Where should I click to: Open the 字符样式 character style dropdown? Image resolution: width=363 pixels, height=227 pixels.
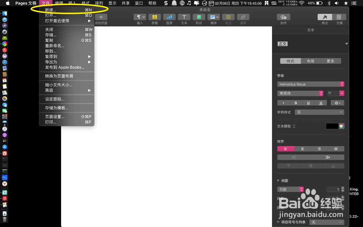point(319,112)
